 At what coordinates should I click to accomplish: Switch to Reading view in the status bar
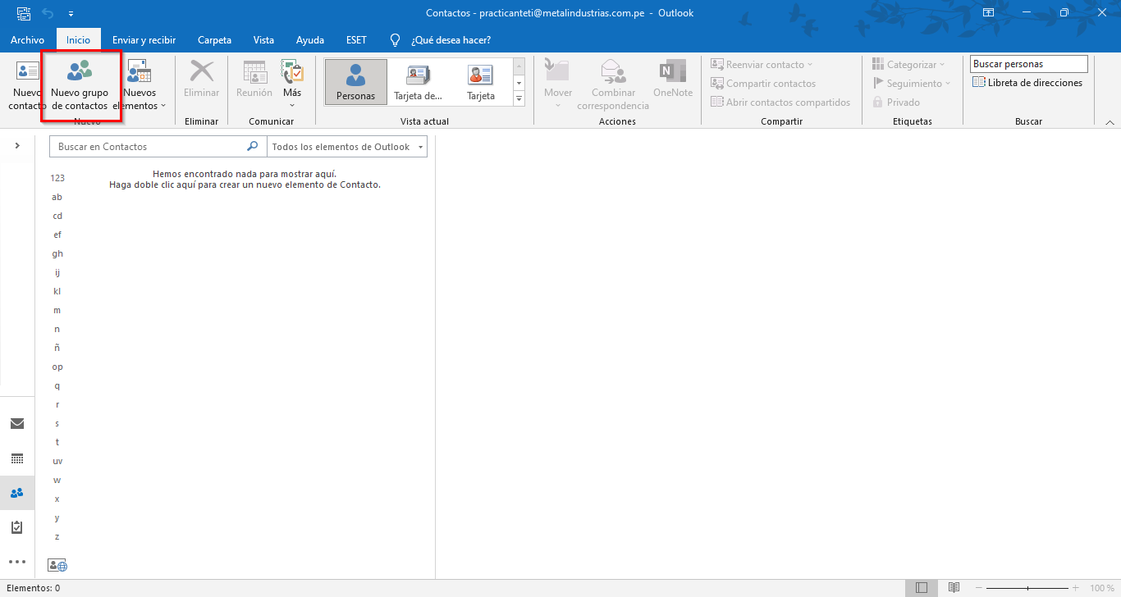pyautogui.click(x=954, y=588)
